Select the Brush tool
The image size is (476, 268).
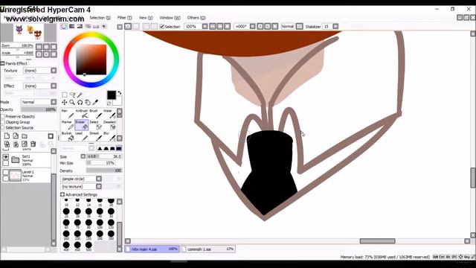pyautogui.click(x=95, y=114)
